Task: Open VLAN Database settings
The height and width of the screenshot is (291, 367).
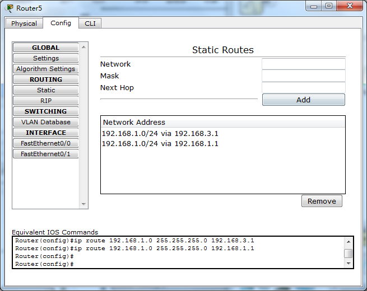Action: click(x=45, y=122)
